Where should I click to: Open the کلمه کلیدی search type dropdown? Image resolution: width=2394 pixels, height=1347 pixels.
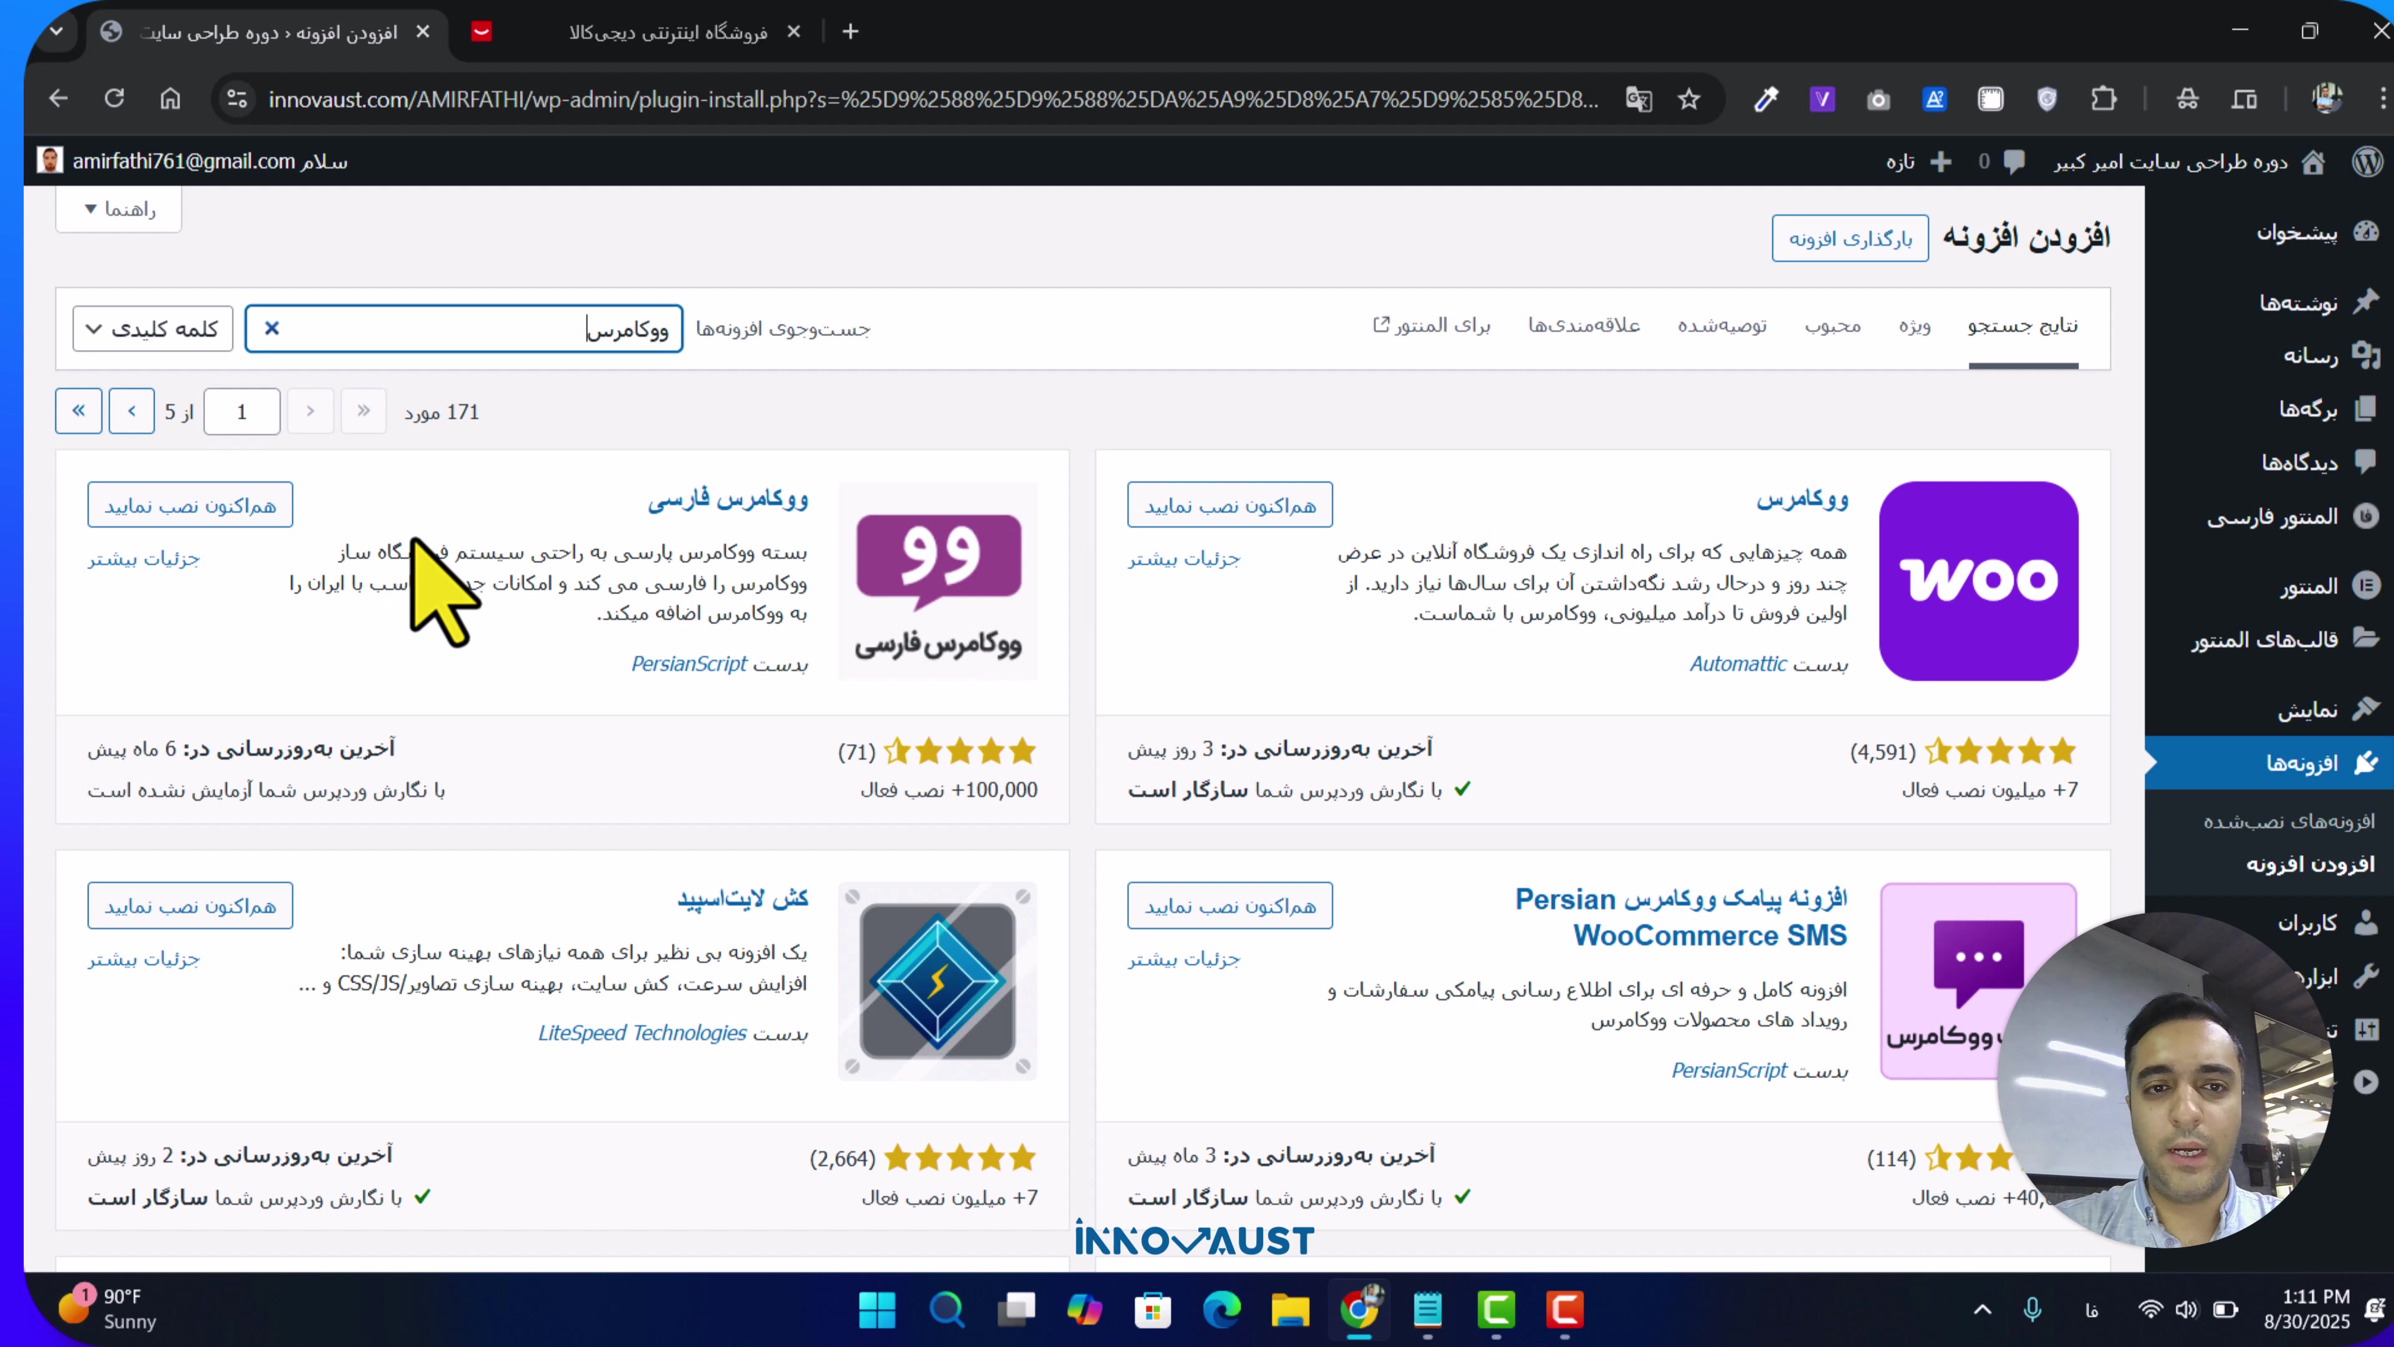(152, 329)
